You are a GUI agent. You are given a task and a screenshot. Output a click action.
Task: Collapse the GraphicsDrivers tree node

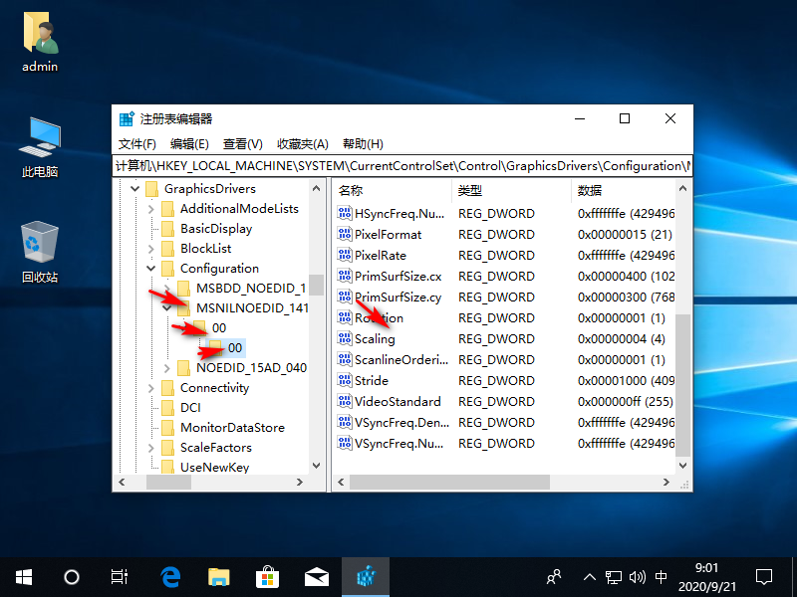pyautogui.click(x=133, y=188)
